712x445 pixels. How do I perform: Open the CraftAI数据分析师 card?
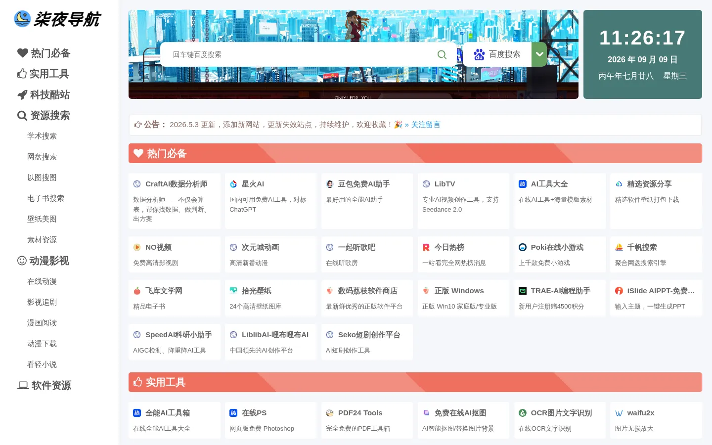[x=175, y=201]
